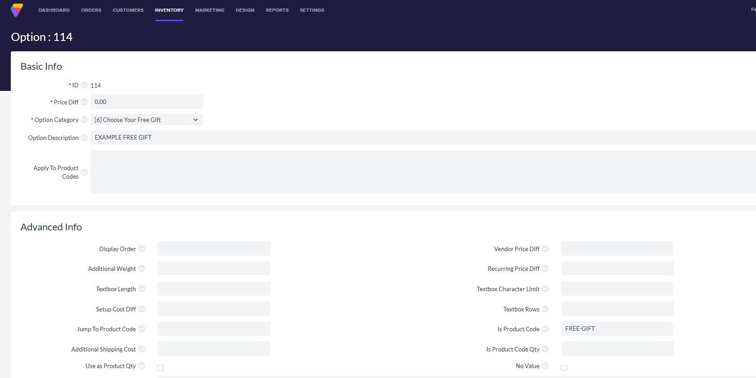Open the Dashboard link

click(54, 10)
